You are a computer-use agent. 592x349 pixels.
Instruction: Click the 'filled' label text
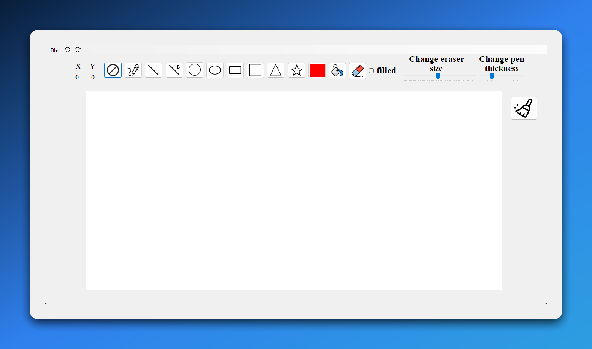coord(386,70)
